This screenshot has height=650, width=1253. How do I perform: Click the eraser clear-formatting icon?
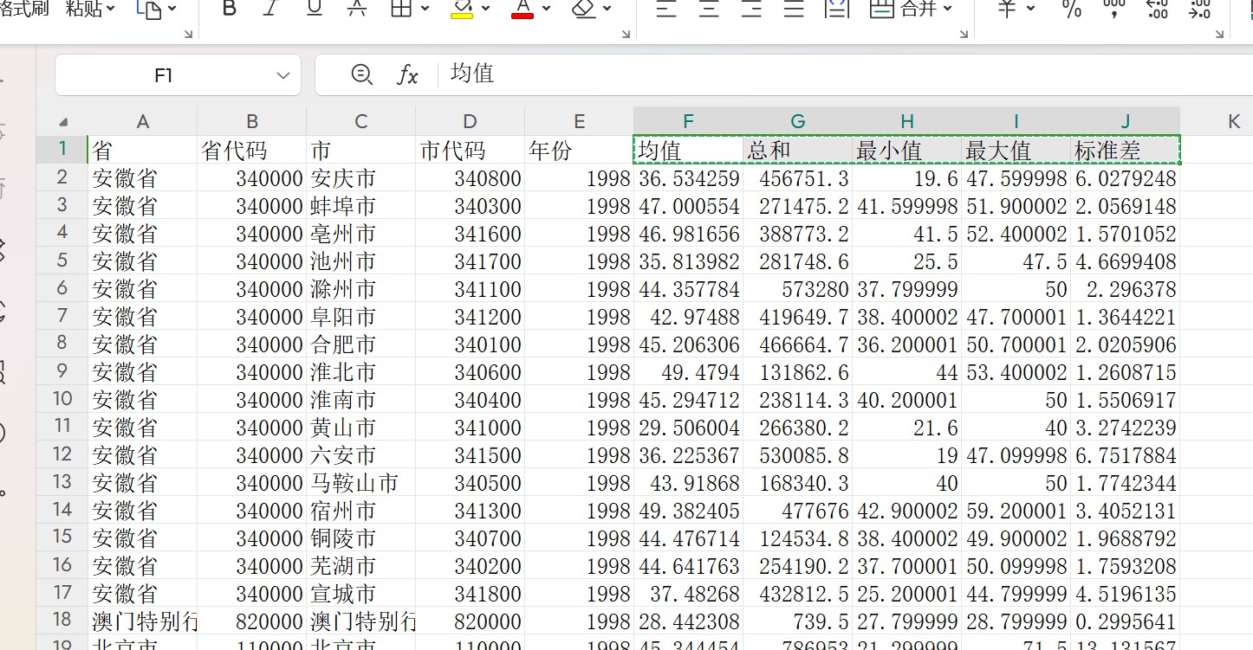[583, 9]
